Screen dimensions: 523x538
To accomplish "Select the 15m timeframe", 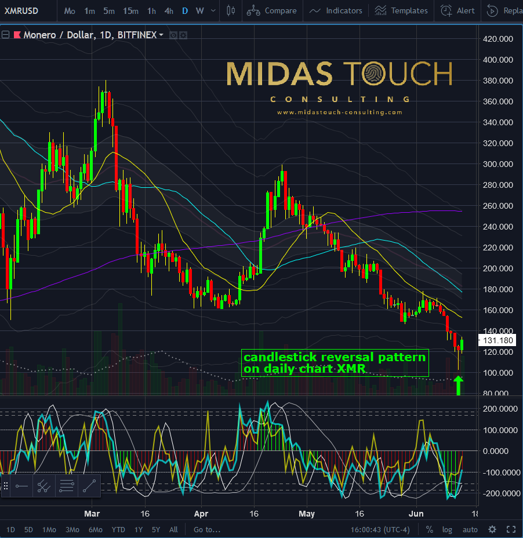I will coord(130,11).
